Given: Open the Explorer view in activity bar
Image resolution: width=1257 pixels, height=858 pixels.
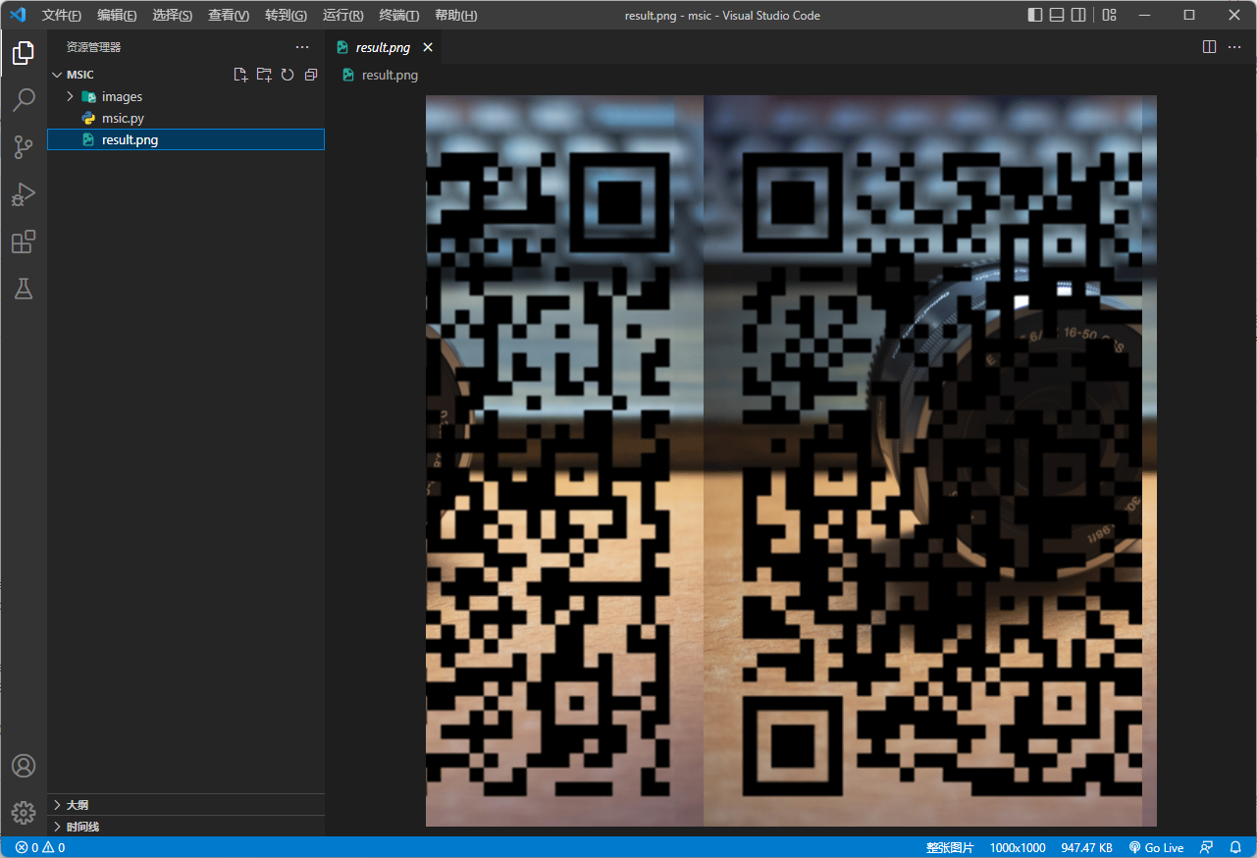Looking at the screenshot, I should coord(24,53).
